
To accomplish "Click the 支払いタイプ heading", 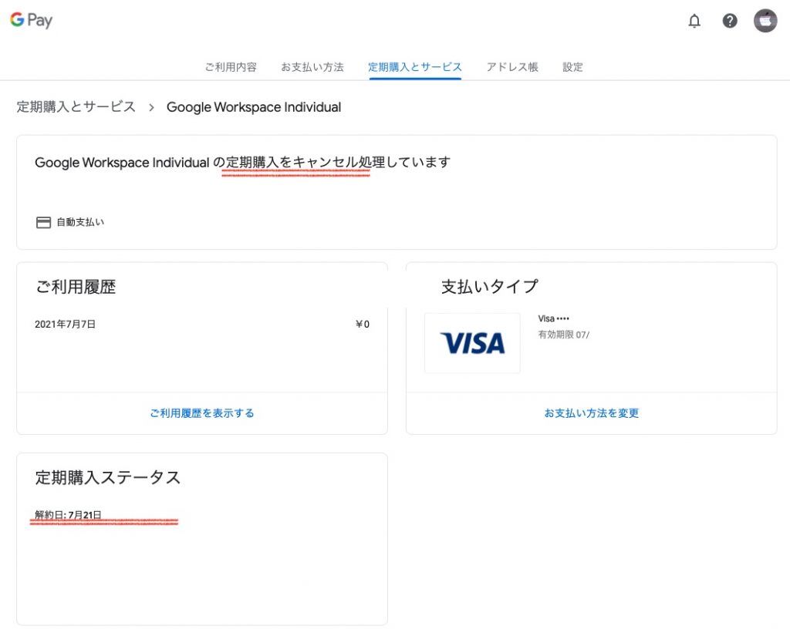I will point(490,287).
